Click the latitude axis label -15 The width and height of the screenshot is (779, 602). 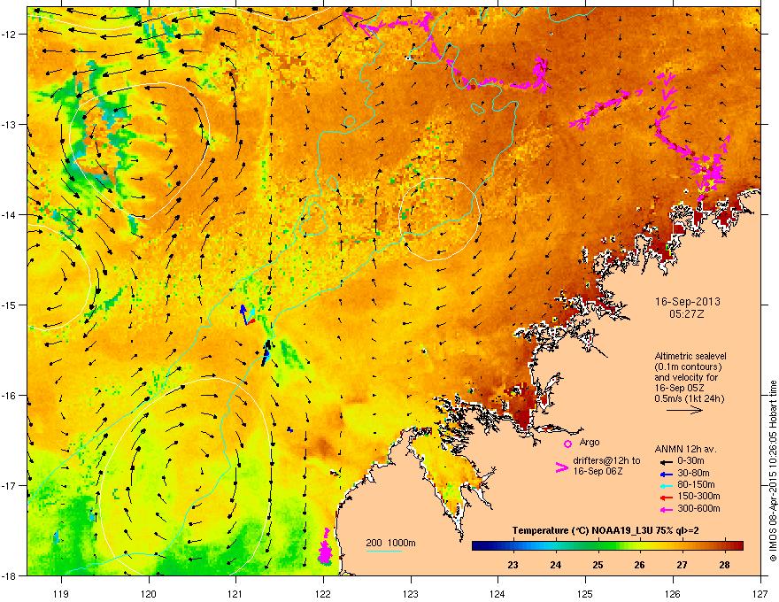click(x=9, y=305)
